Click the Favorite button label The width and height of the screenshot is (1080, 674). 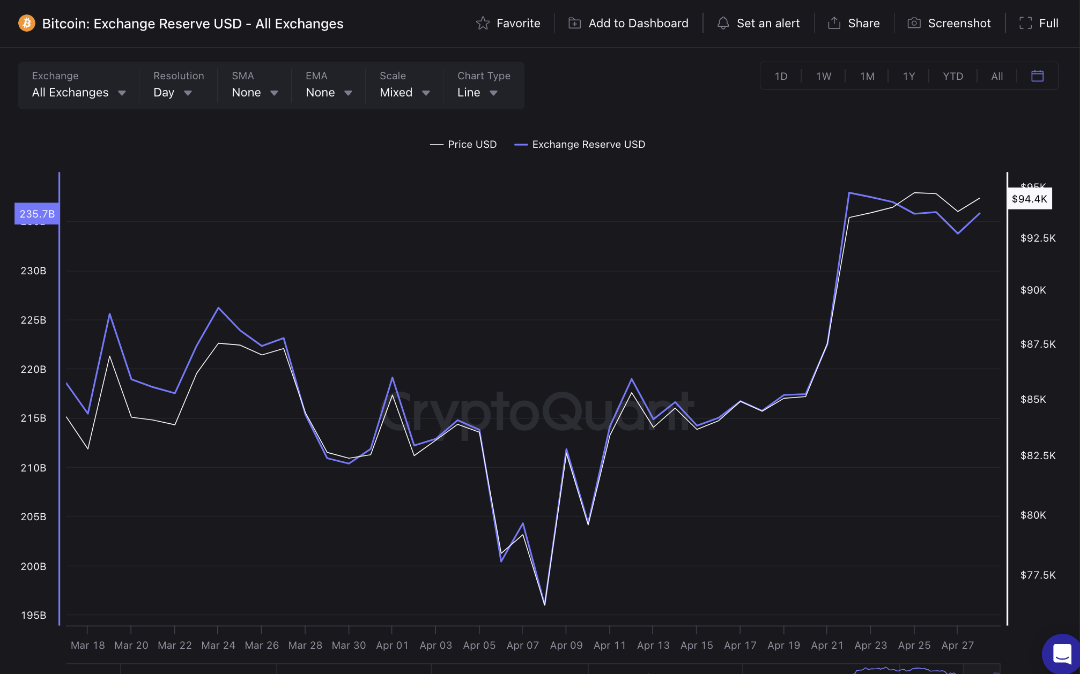tap(518, 23)
